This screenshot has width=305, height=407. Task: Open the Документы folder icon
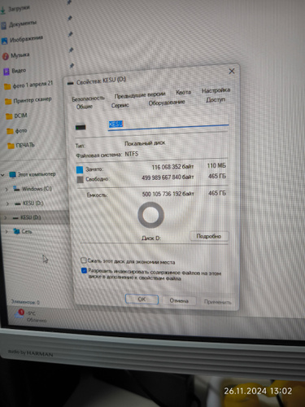[4, 25]
